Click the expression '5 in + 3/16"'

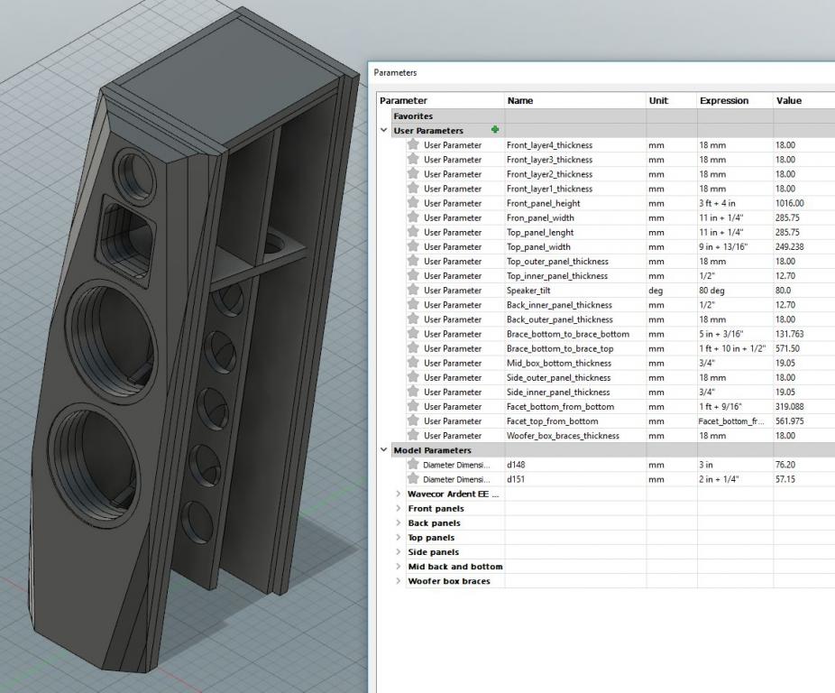point(721,334)
